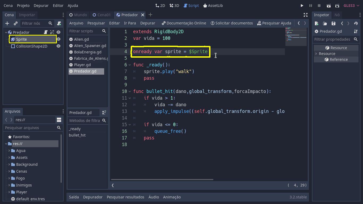Open the Animação bottom panel
This screenshot has height=204, width=363.
[x=172, y=197]
